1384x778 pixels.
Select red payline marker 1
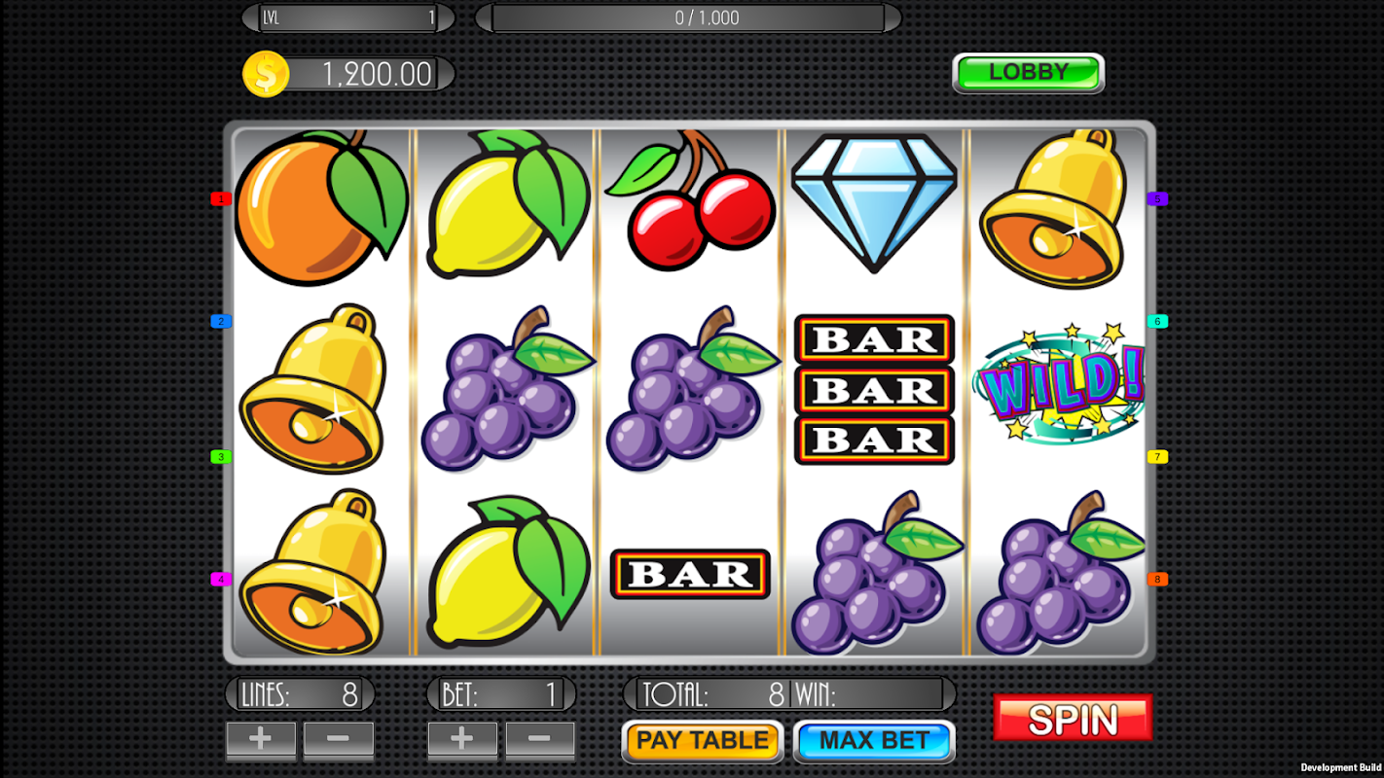pyautogui.click(x=221, y=198)
